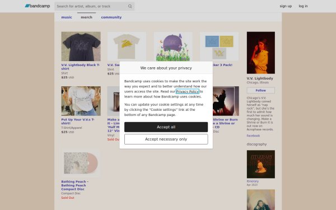Open the Put Up Your V.V.s T-shirt image

click(81, 101)
